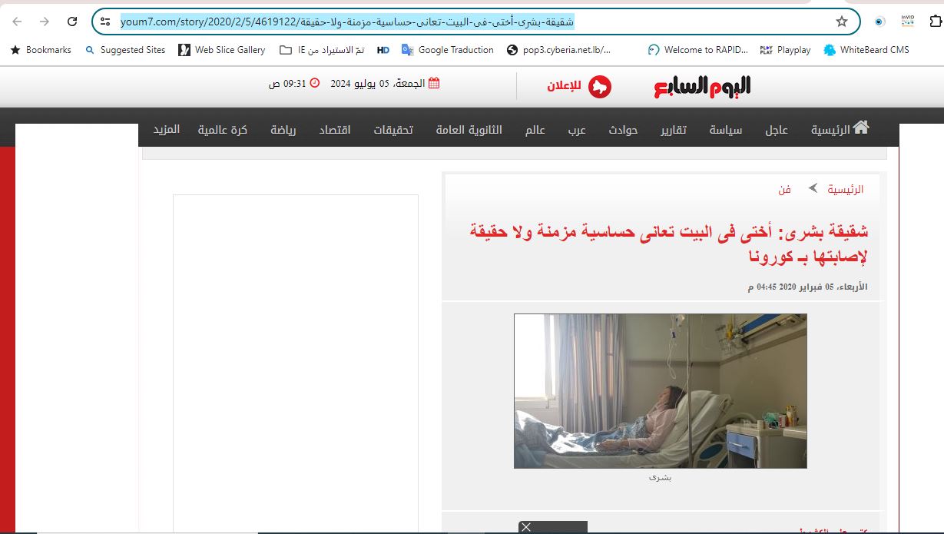The image size is (944, 534).
Task: Open the InVID extension icon
Action: [908, 22]
